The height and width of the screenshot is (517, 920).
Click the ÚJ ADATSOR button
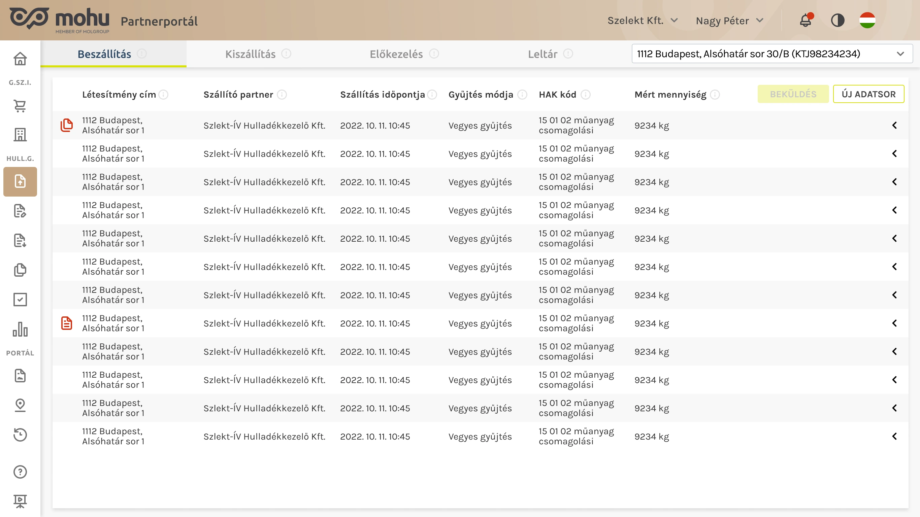[868, 94]
